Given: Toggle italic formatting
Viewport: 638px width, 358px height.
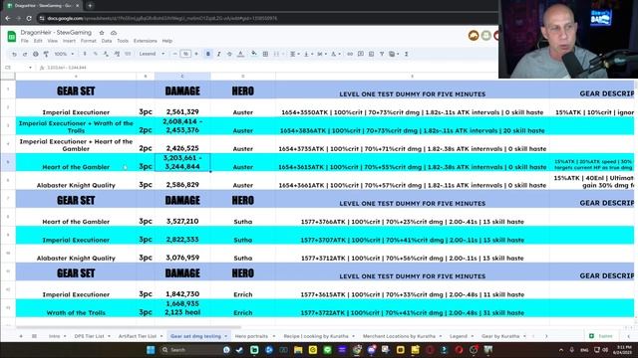Looking at the screenshot, I should [x=218, y=54].
